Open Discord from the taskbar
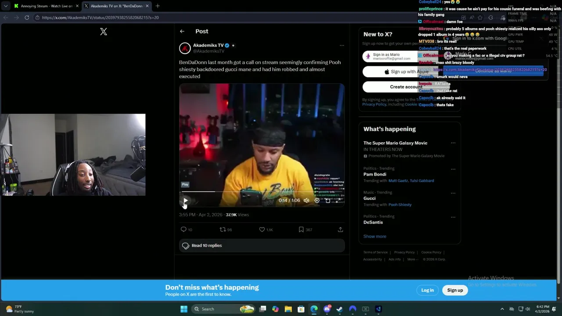This screenshot has height=316, width=562. [x=327, y=309]
